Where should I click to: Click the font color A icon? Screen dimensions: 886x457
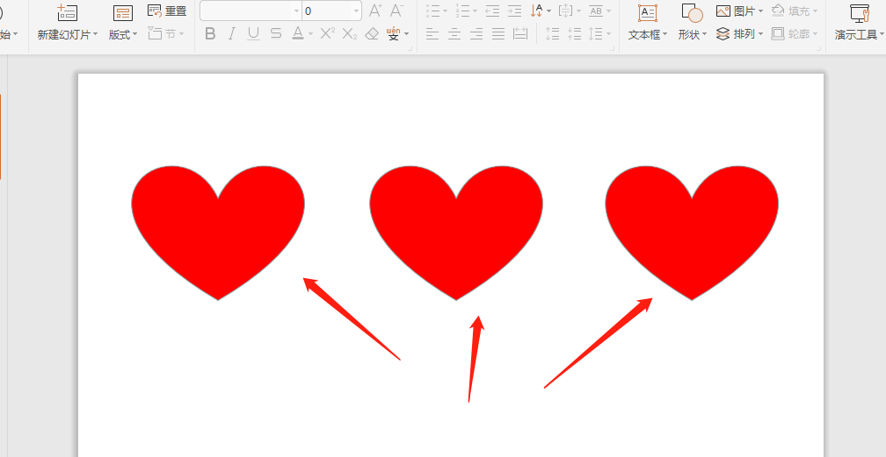click(298, 34)
